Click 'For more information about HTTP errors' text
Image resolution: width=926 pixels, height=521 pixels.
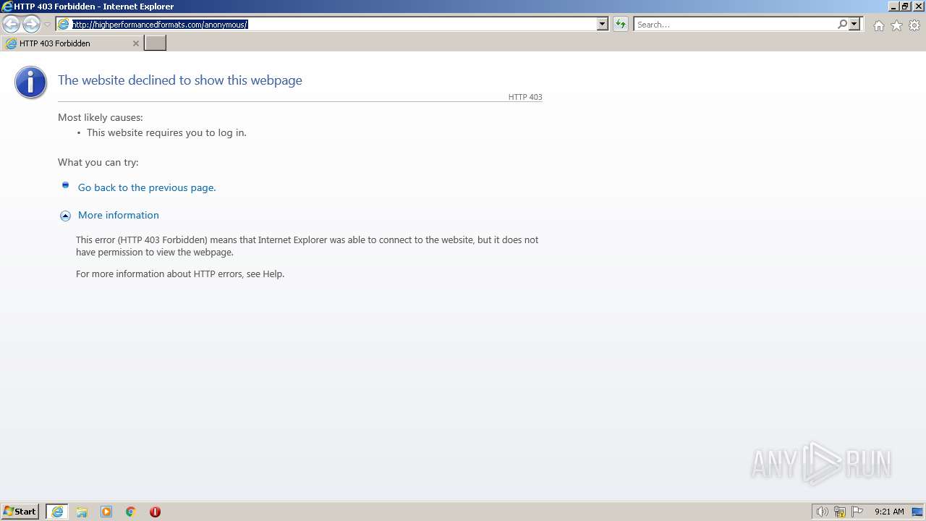pyautogui.click(x=180, y=274)
